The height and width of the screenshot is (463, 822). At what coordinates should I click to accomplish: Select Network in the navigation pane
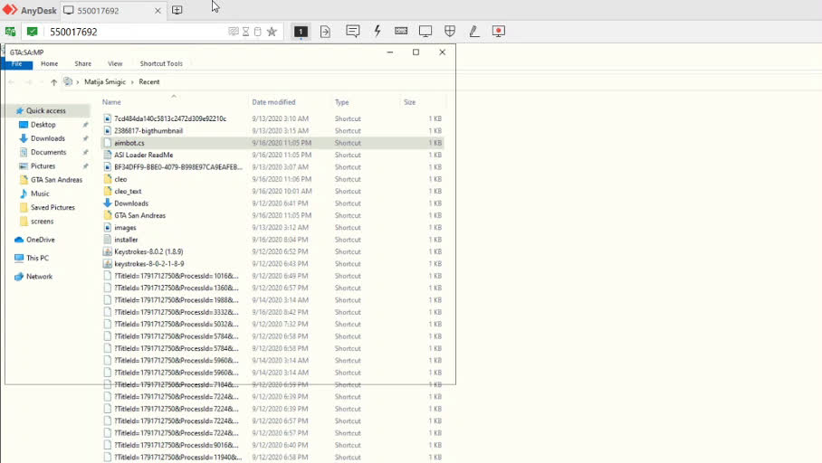39,277
